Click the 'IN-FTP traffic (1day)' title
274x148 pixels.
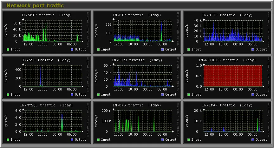click(137, 15)
